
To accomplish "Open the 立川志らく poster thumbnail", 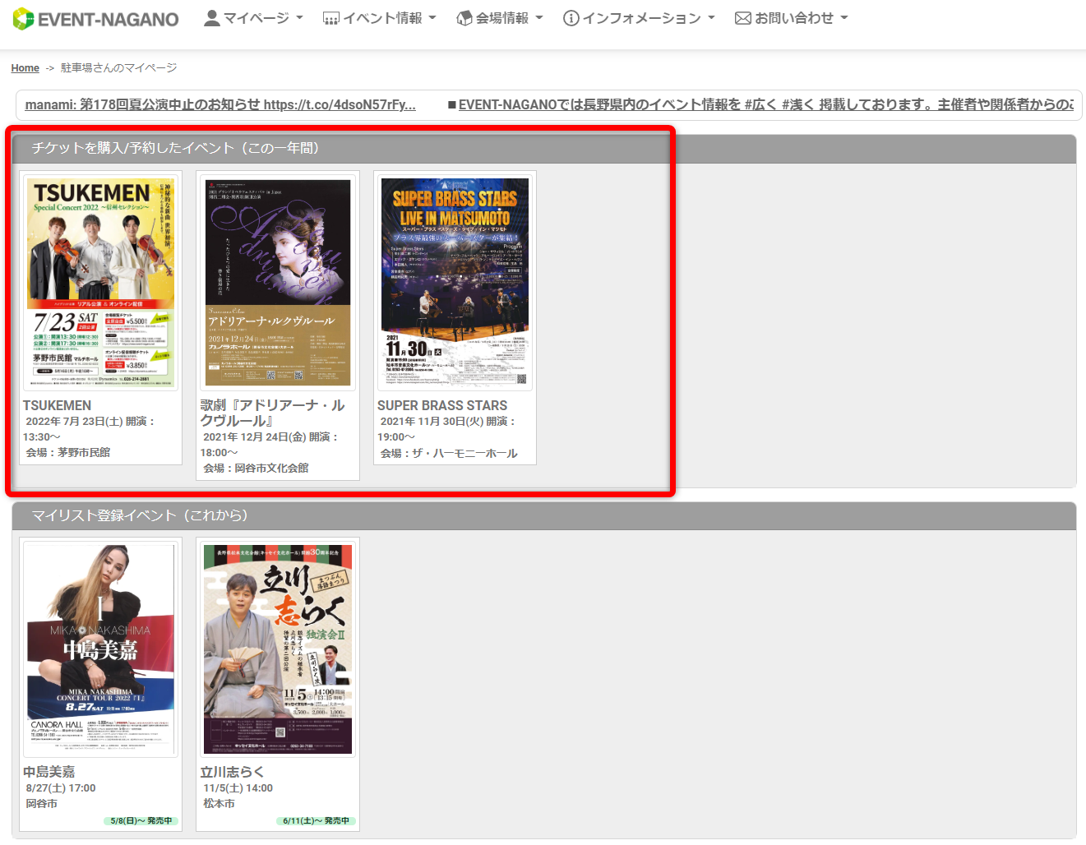I will coord(278,648).
